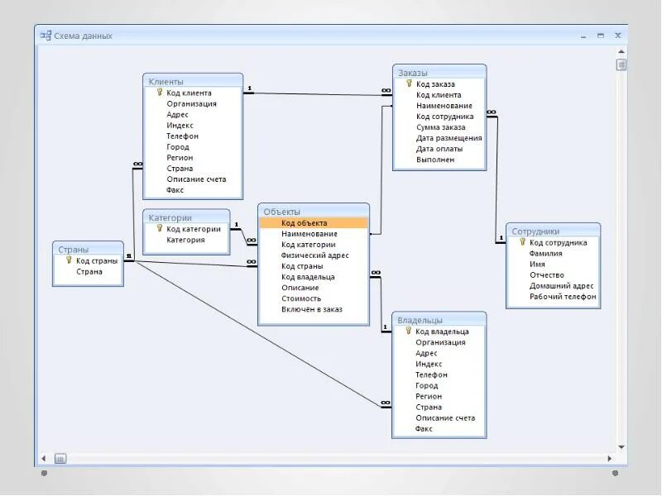Image resolution: width=662 pixels, height=496 pixels.
Task: Click the vertical scrollbar thumb
Action: (621, 65)
